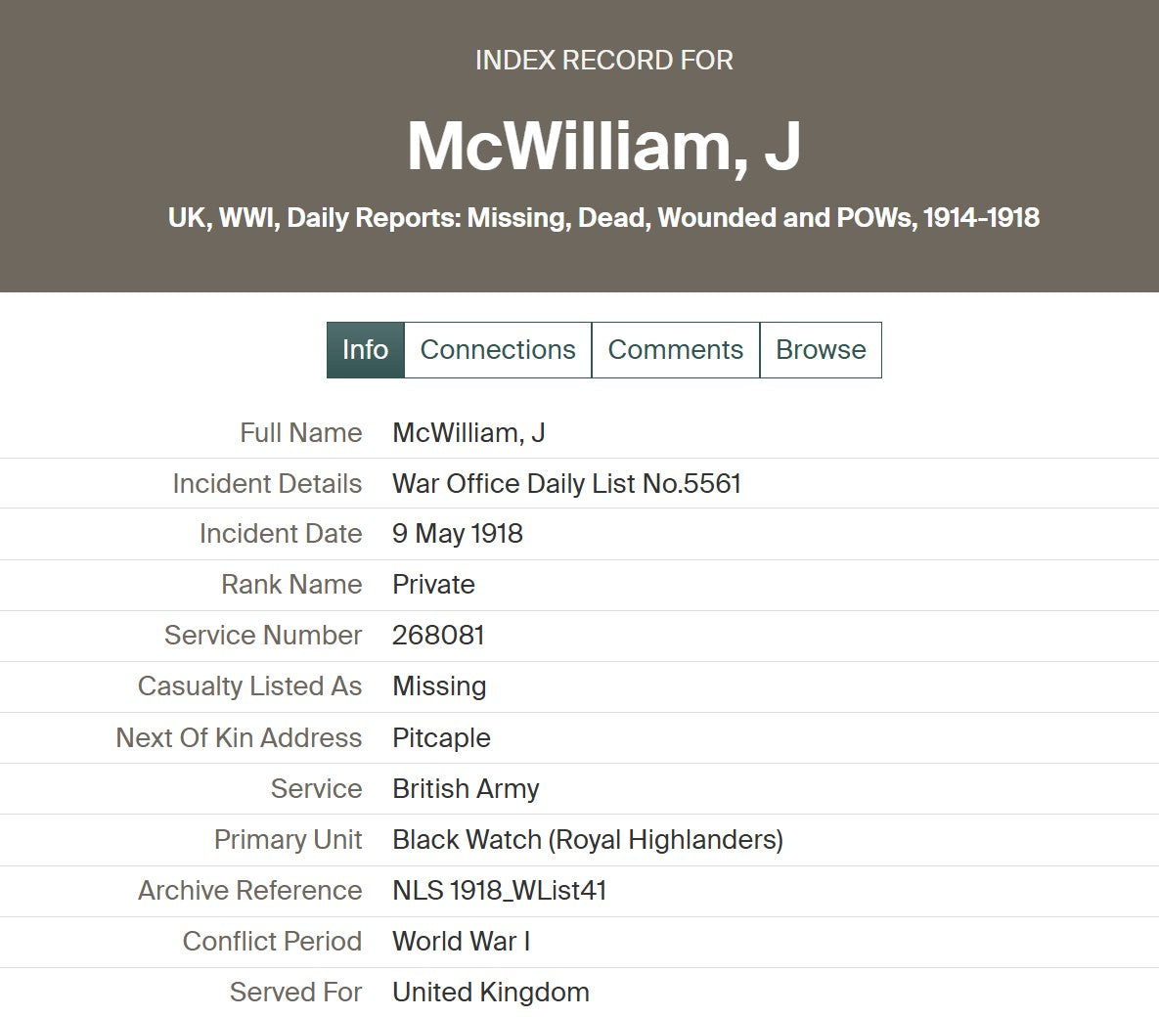The width and height of the screenshot is (1159, 1017).
Task: Click the INDEX RECORD FOR header text
Action: [603, 61]
